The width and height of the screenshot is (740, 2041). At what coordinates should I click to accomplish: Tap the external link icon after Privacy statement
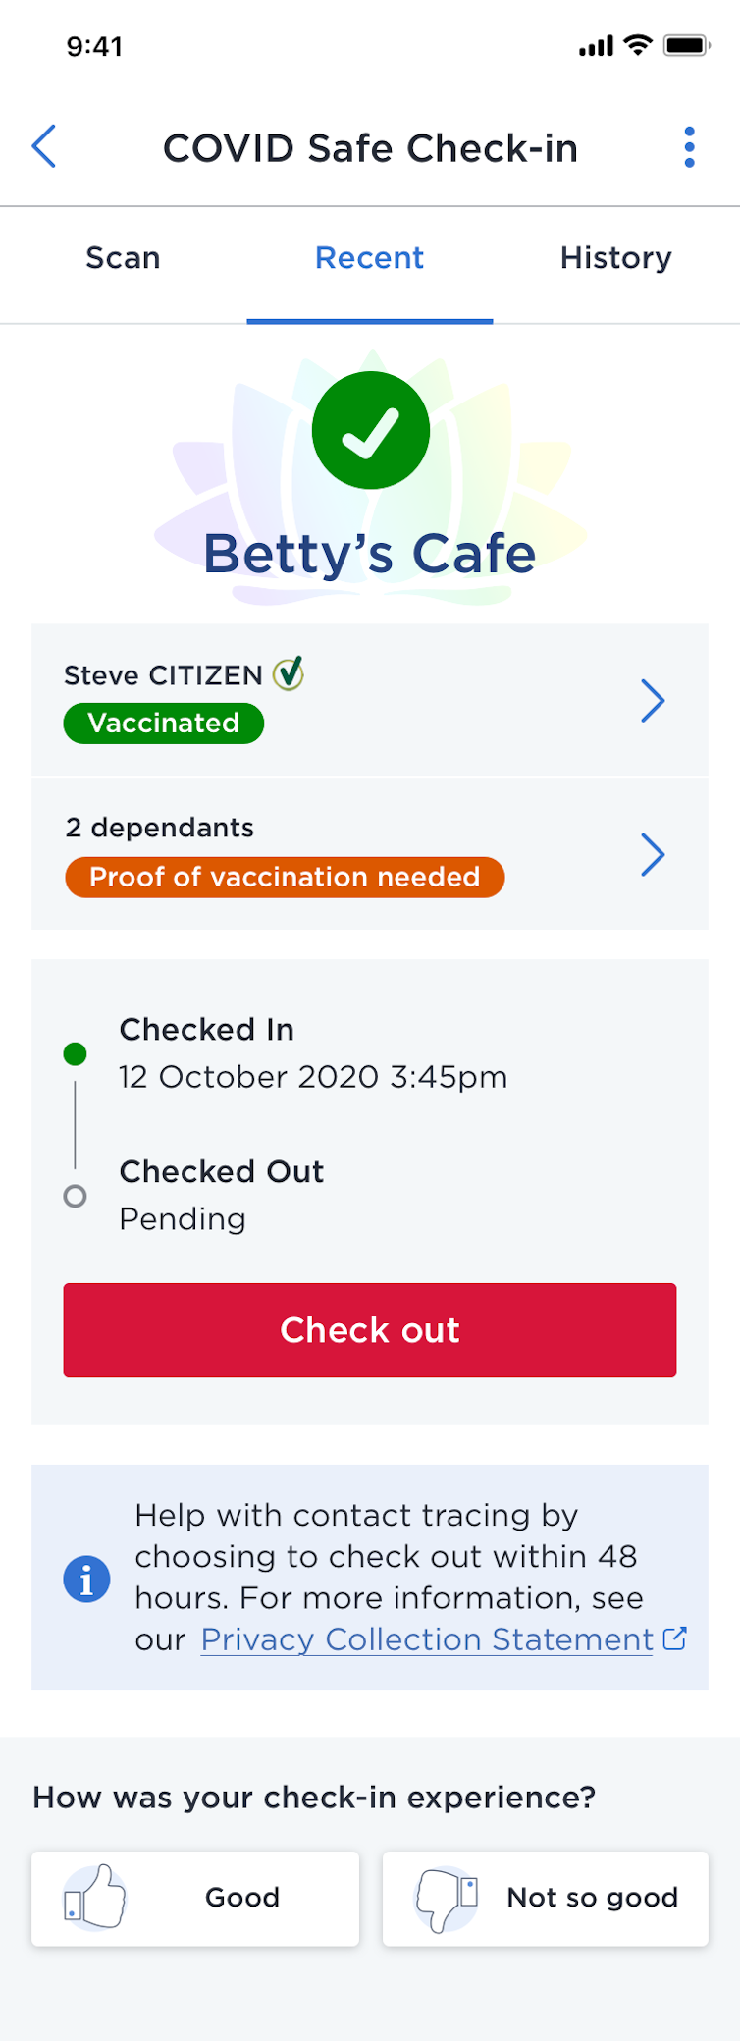pos(675,1638)
